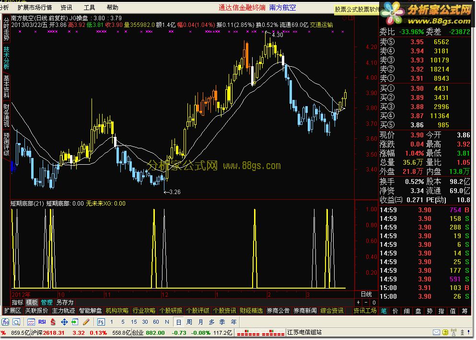
Task: Click the antenna signal icon in status bar
Action: (454, 332)
